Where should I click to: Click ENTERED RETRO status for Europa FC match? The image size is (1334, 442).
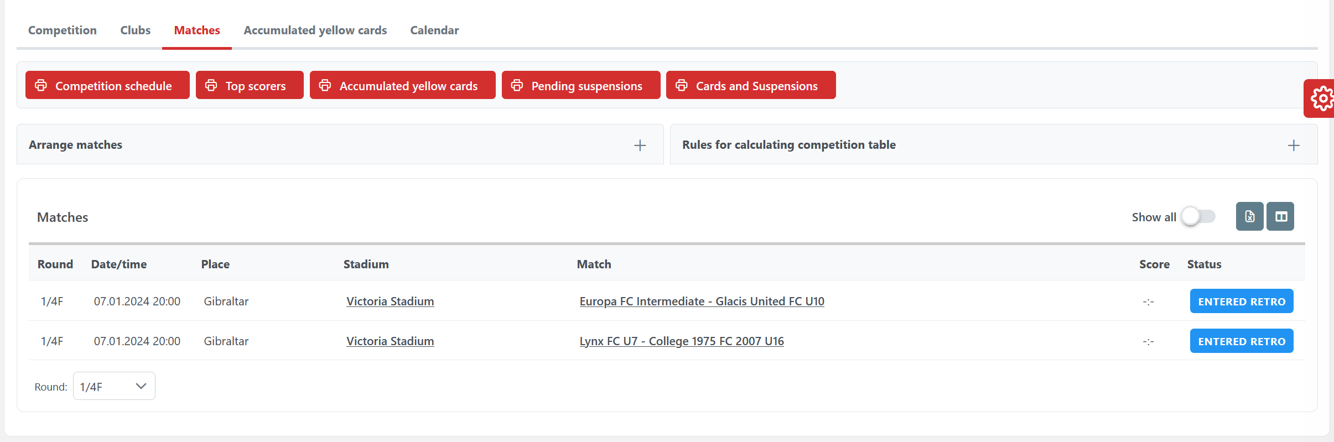(x=1241, y=301)
